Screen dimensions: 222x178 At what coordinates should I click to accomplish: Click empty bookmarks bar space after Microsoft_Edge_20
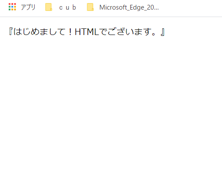click(x=190, y=8)
